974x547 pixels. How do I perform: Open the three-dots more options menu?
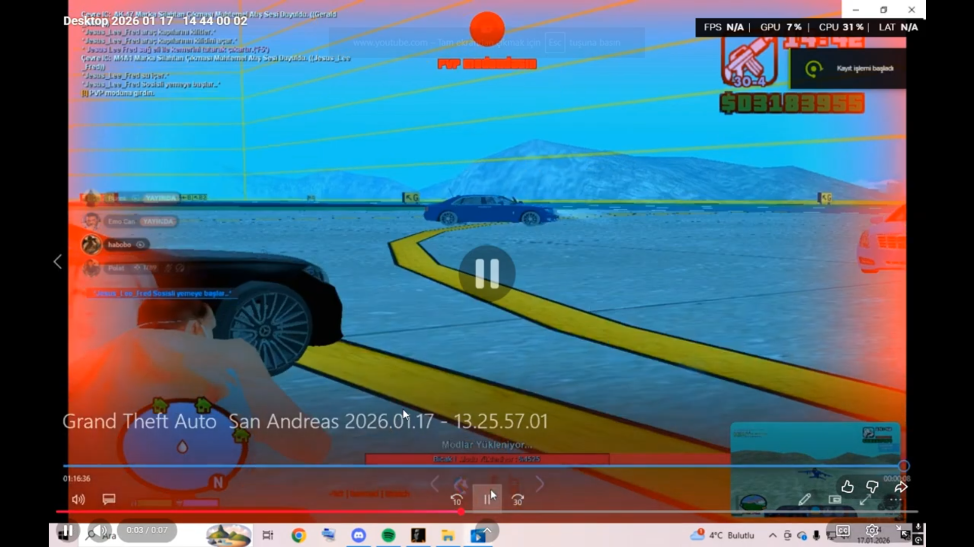[895, 500]
